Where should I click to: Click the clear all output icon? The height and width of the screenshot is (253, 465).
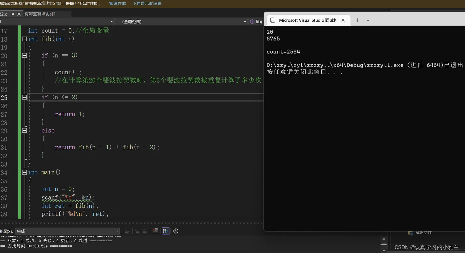155,231
